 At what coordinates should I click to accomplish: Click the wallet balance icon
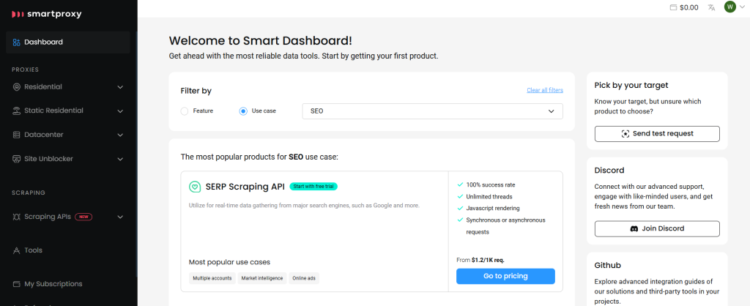(x=673, y=7)
